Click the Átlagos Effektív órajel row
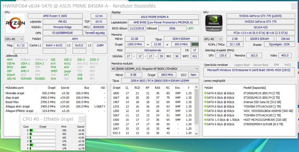The image size is (299, 152). click(55, 111)
